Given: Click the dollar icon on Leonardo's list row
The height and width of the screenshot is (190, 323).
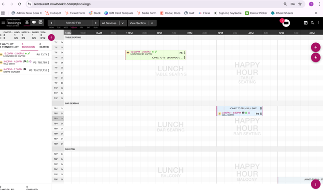Looking at the screenshot, I should tap(48, 55).
